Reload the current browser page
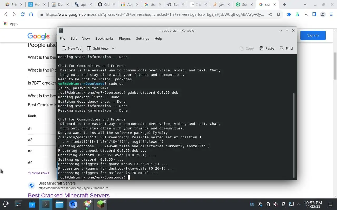337x210 pixels. [23, 14]
